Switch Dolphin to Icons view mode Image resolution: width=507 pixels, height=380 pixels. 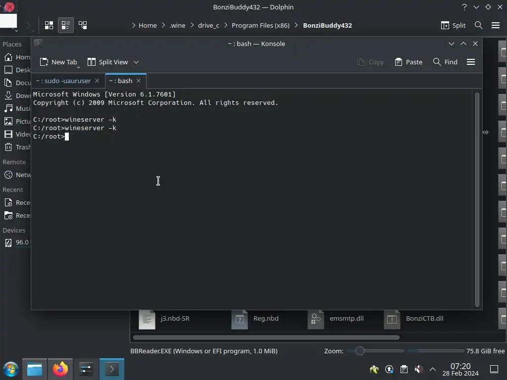coord(49,25)
